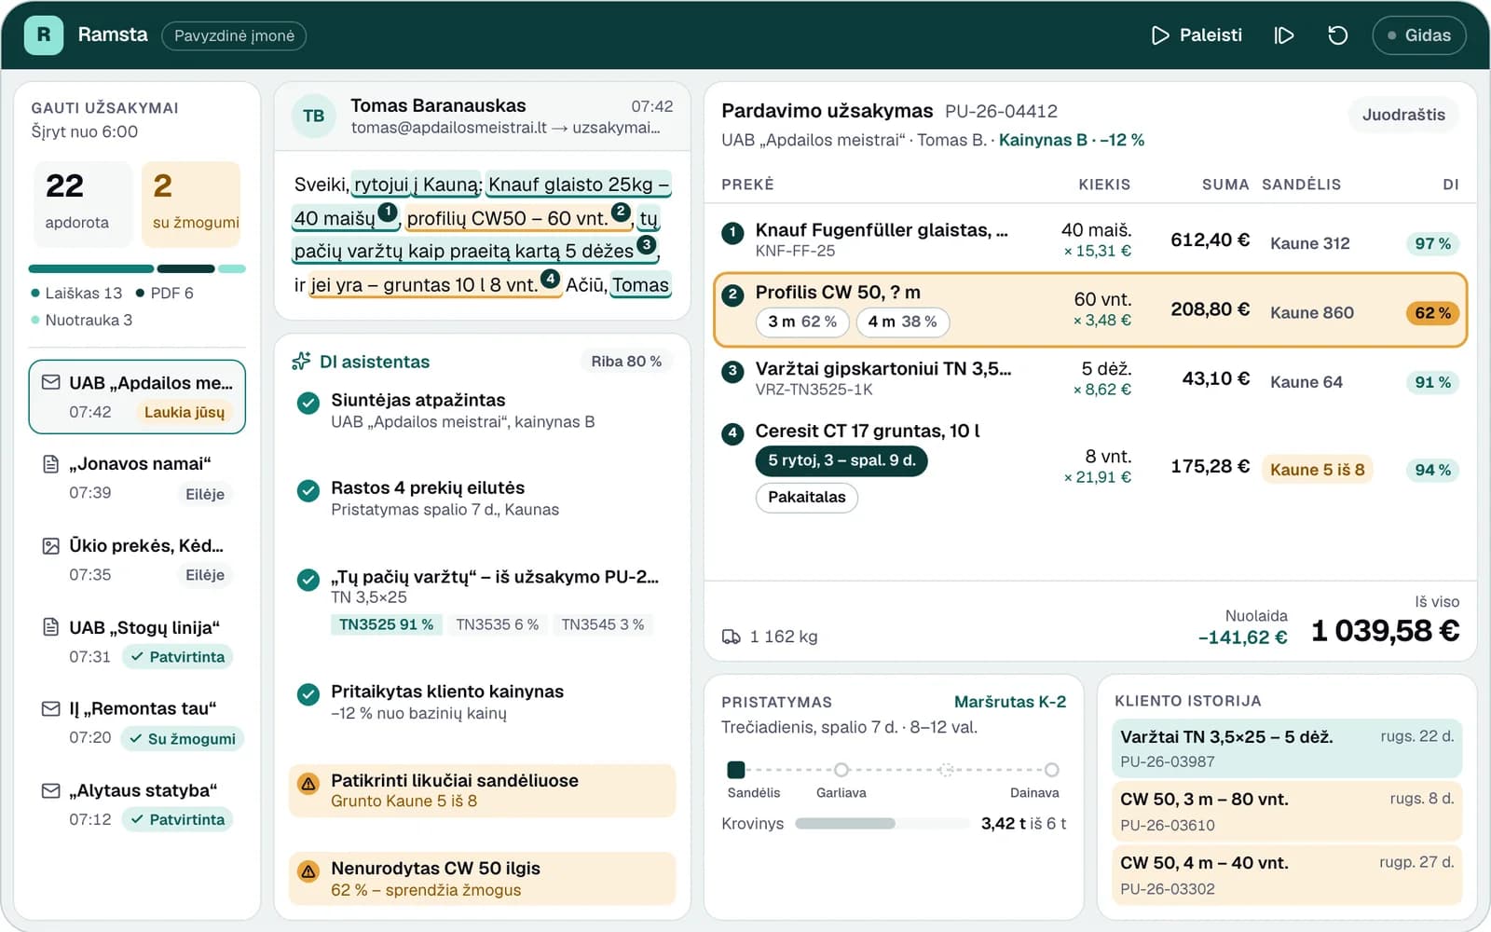
Task: Open the IĮ „Remontas tau" order row
Action: tap(137, 723)
